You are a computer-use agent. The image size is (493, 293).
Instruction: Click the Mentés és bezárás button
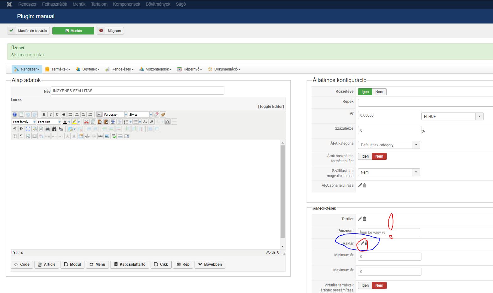29,31
